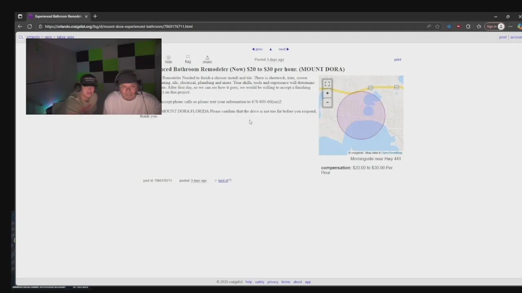Go to previous posting with prev

point(257,49)
